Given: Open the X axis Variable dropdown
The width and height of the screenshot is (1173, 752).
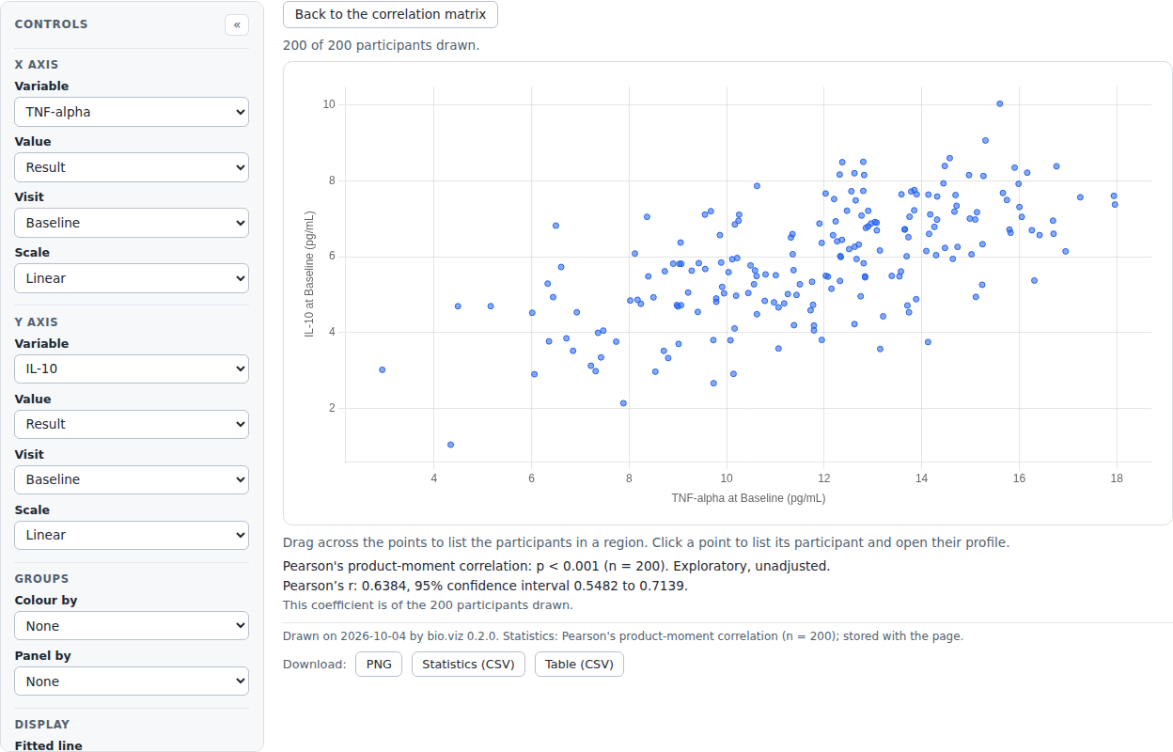Looking at the screenshot, I should (132, 112).
